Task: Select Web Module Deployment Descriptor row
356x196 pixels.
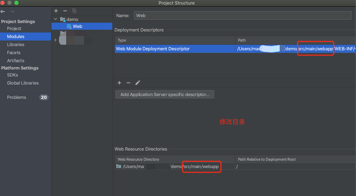Action: click(x=235, y=49)
